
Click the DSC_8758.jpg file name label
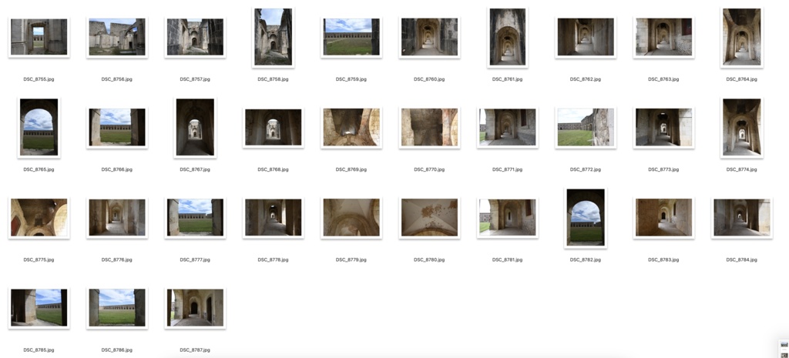click(273, 79)
